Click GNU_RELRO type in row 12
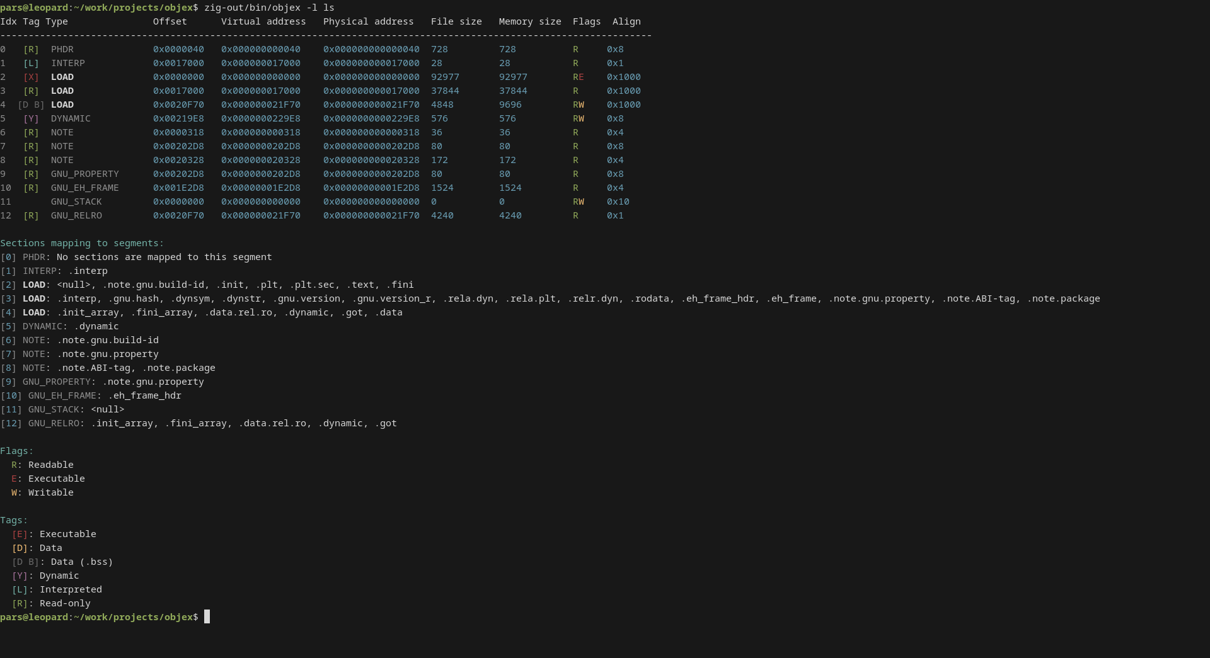Viewport: 1210px width, 658px height. [76, 215]
